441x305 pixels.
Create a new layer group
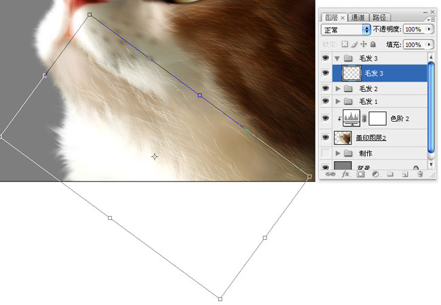pos(390,175)
